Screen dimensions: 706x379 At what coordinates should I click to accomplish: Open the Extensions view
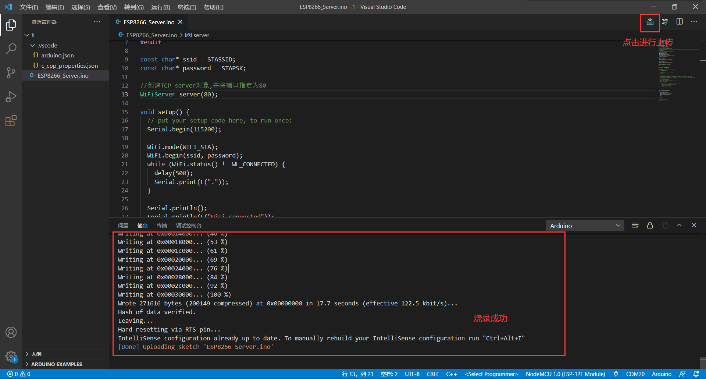point(11,121)
